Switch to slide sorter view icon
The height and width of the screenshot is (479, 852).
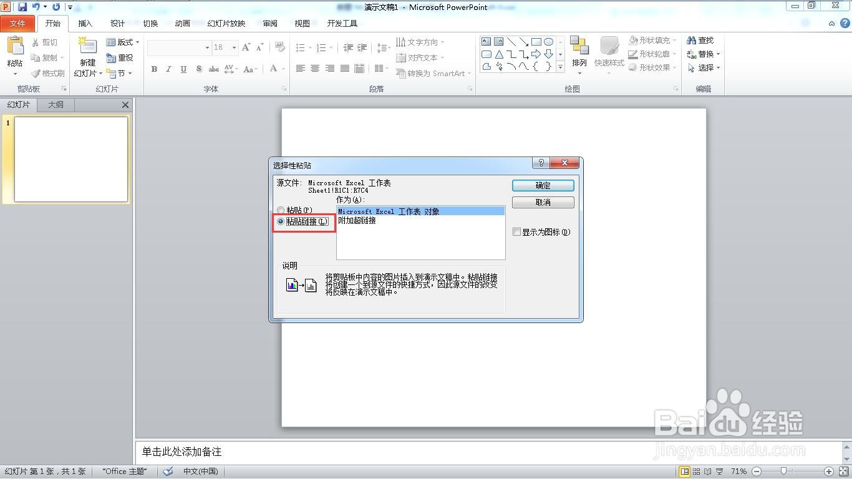(x=697, y=472)
